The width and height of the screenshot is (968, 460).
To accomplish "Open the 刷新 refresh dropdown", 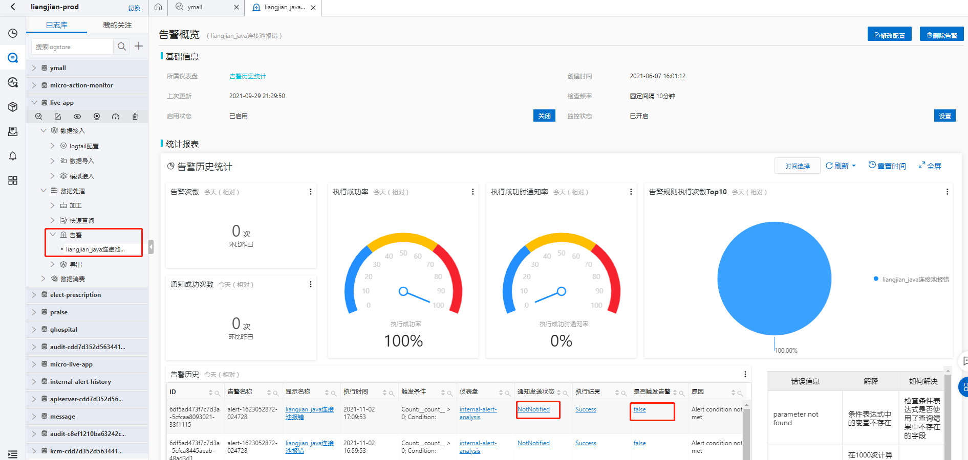I will (841, 166).
